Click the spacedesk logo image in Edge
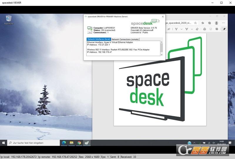 point(160,80)
